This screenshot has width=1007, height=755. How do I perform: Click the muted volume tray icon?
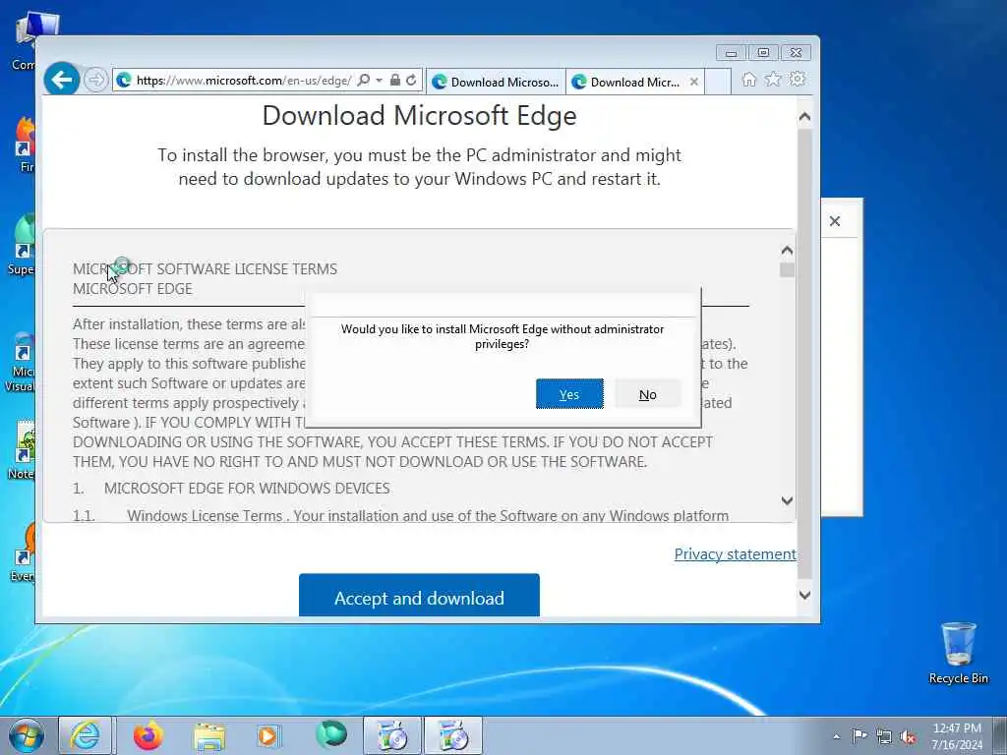(x=908, y=736)
